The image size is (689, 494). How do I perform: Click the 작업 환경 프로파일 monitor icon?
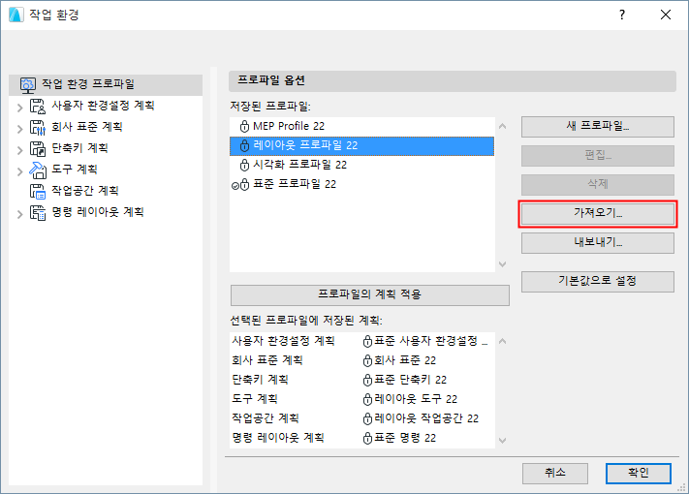pos(28,84)
